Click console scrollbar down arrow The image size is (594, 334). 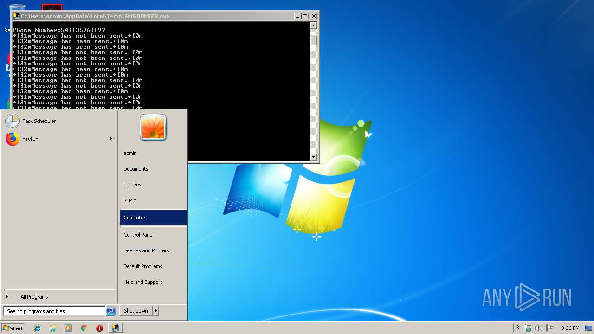click(x=314, y=157)
